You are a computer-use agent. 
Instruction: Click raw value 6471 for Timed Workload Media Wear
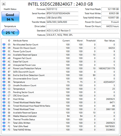click(x=112, y=103)
